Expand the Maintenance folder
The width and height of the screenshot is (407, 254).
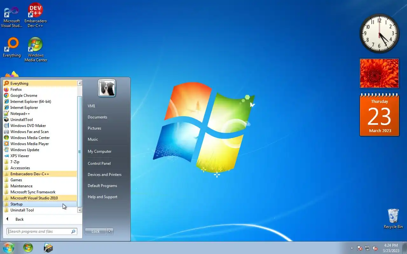click(40, 186)
